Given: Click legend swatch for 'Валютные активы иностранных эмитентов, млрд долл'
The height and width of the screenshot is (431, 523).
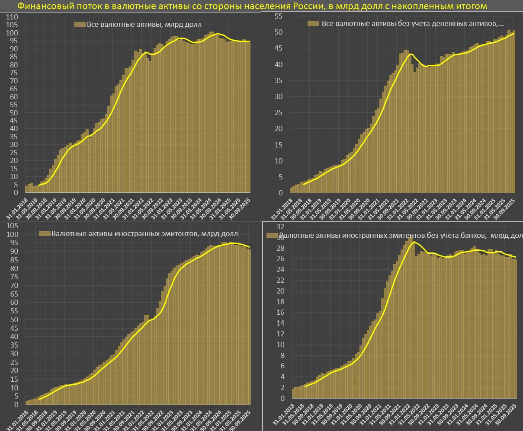Looking at the screenshot, I should tap(44, 234).
